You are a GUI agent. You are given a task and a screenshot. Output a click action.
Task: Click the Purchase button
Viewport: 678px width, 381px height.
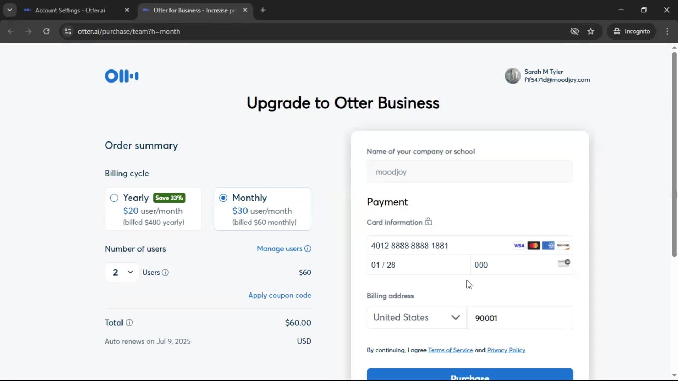(470, 374)
